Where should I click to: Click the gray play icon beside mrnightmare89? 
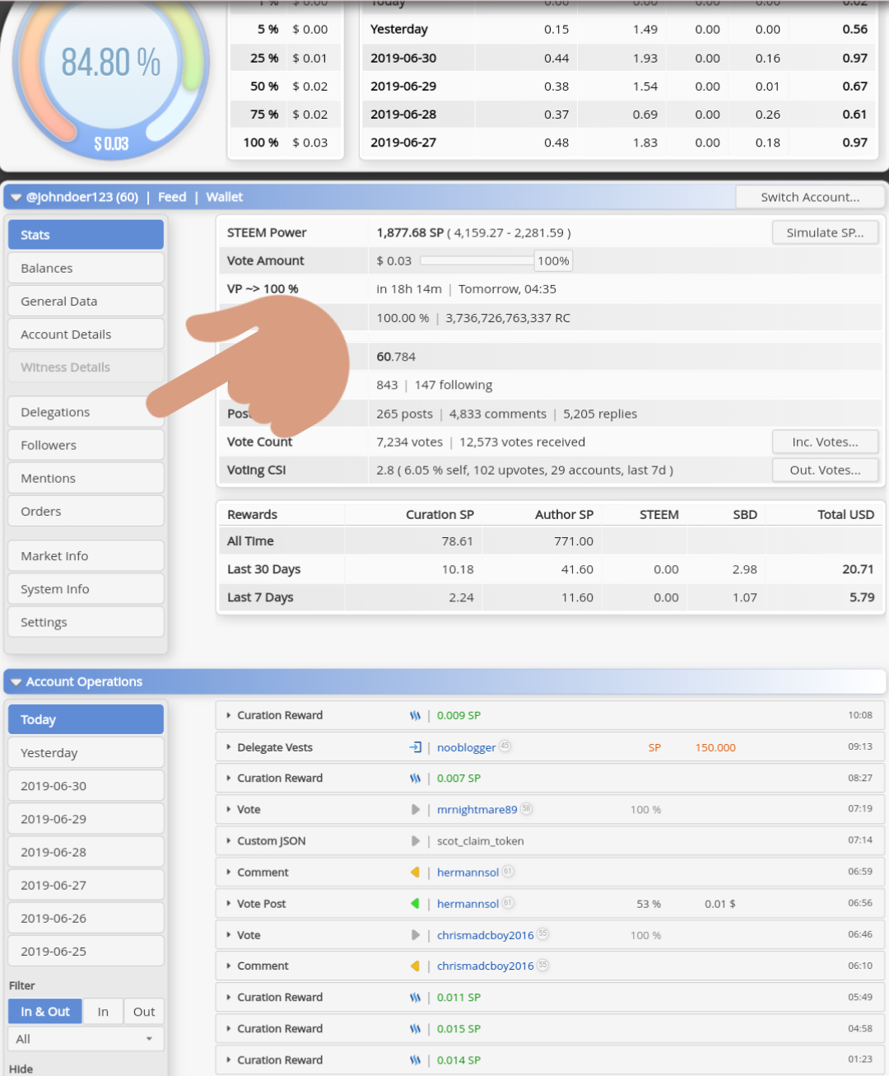[x=416, y=810]
